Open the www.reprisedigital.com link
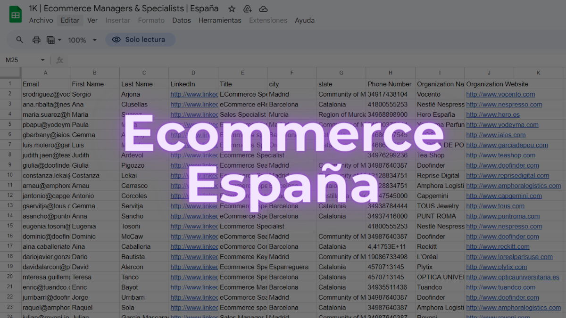566x318 pixels. (508, 175)
